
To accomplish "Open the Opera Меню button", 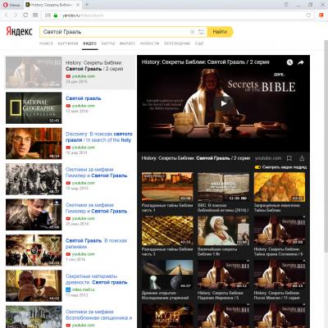I will 11,5.
